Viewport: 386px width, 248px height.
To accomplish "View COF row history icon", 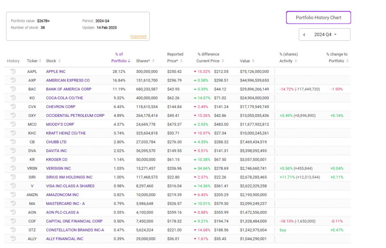I will click(x=13, y=221).
